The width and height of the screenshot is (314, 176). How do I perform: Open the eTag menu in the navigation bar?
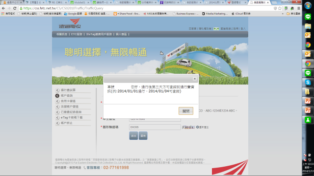[x=99, y=34]
